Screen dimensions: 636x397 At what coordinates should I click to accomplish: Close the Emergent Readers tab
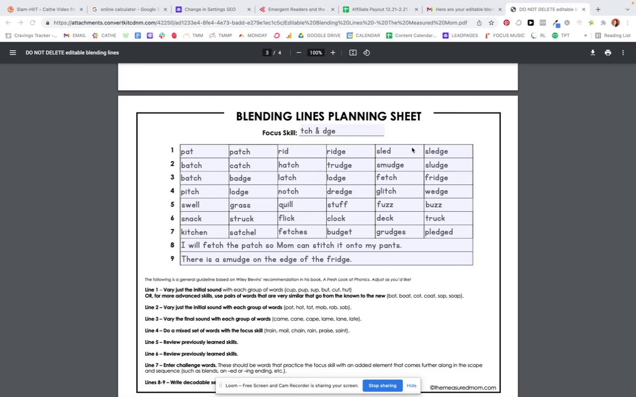[x=332, y=9]
